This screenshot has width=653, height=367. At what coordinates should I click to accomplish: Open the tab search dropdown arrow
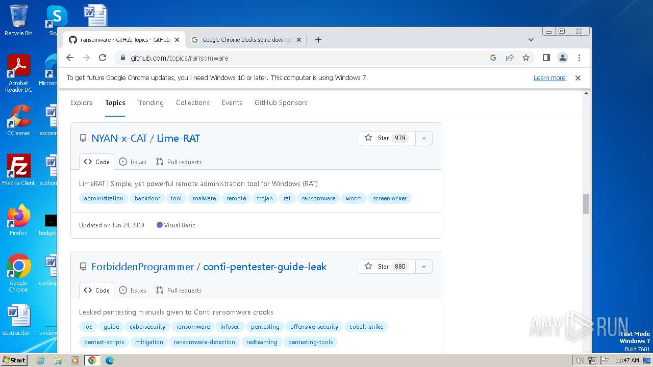[531, 40]
